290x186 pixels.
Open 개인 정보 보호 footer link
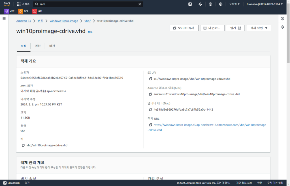tap(244, 183)
